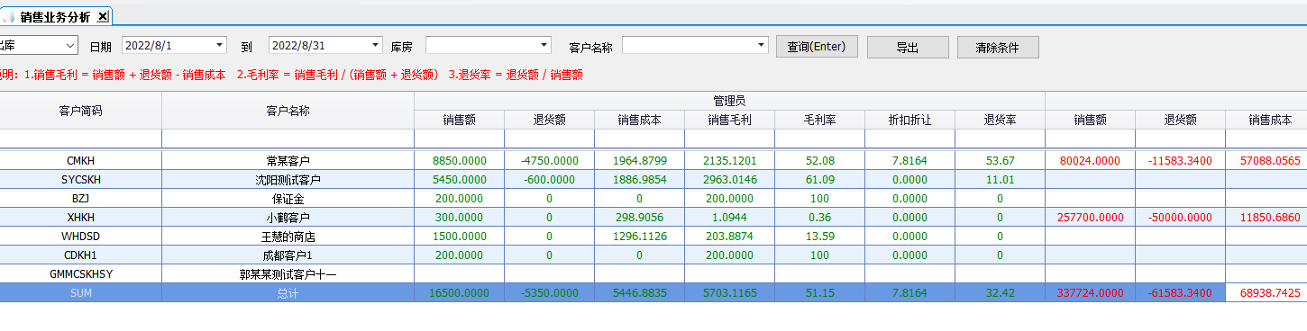Open the leftmost warehouse dropdown
This screenshot has width=1307, height=331.
coord(70,45)
